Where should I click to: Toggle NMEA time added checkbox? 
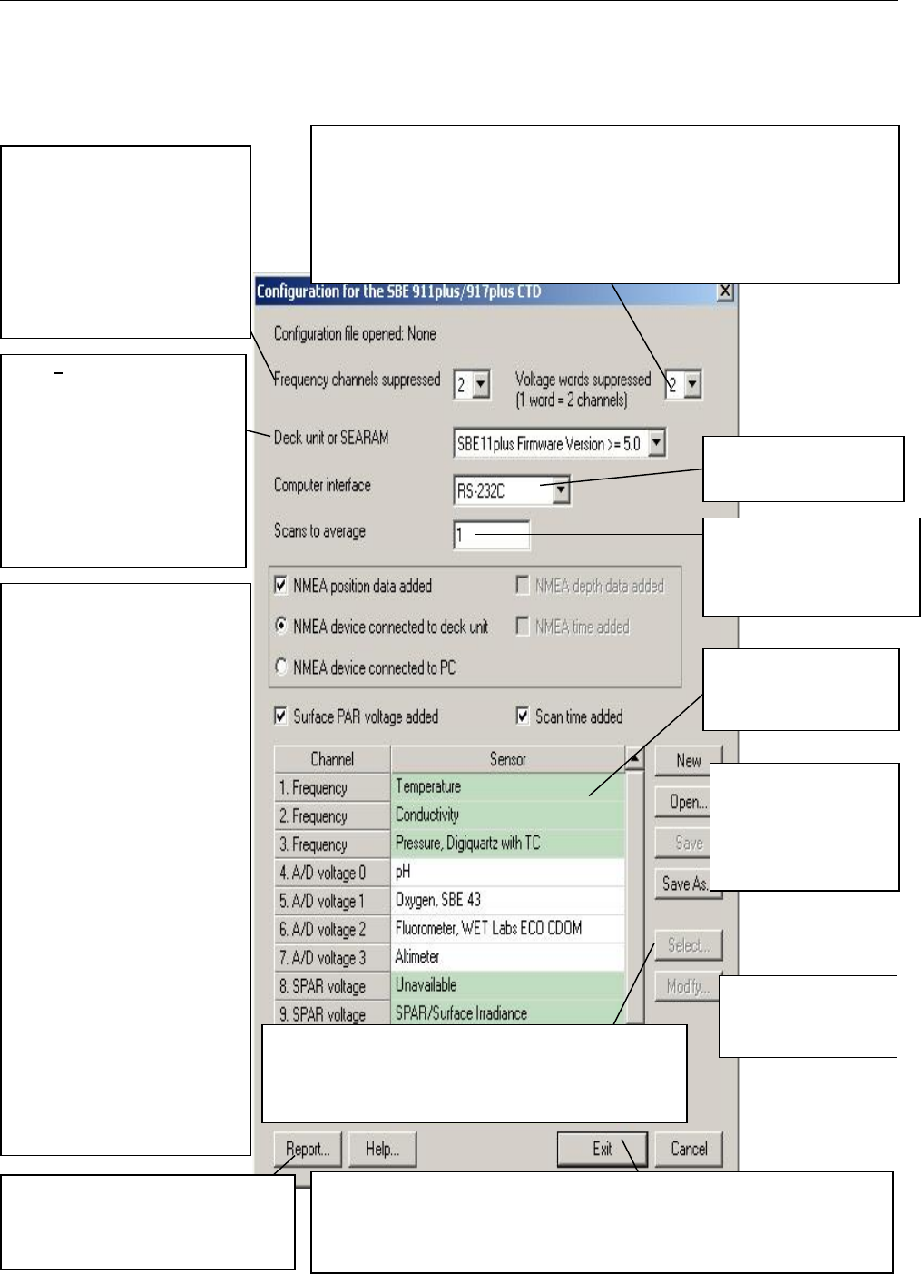point(523,627)
